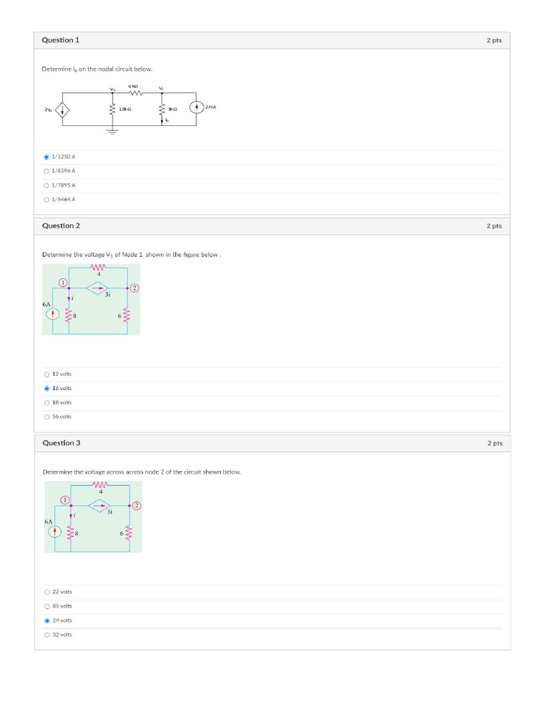This screenshot has height=725, width=544.
Task: Choose 22 volts for Question 3
Action: (47, 592)
